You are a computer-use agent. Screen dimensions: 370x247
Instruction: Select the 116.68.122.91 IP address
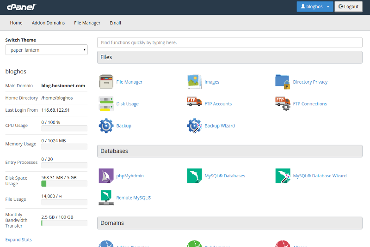tap(55, 110)
